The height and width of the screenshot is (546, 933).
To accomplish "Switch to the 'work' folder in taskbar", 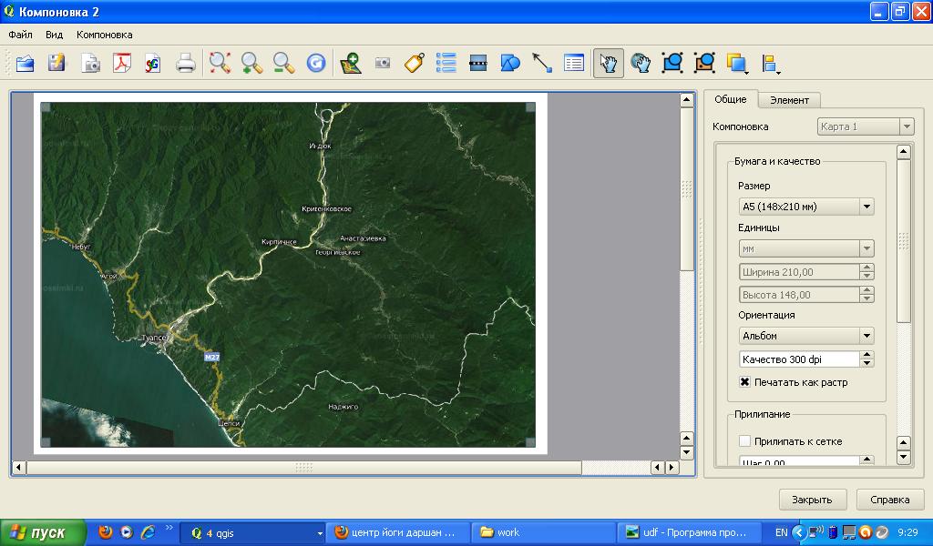I will click(x=541, y=532).
